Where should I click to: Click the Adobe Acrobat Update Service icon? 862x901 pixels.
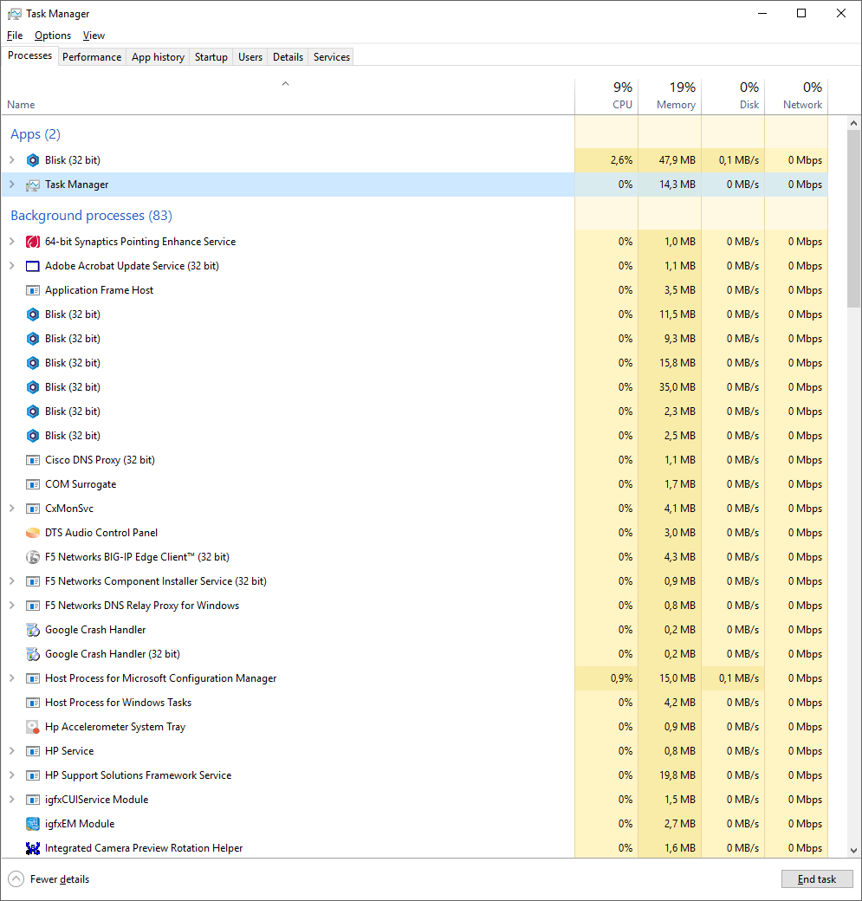pos(32,265)
